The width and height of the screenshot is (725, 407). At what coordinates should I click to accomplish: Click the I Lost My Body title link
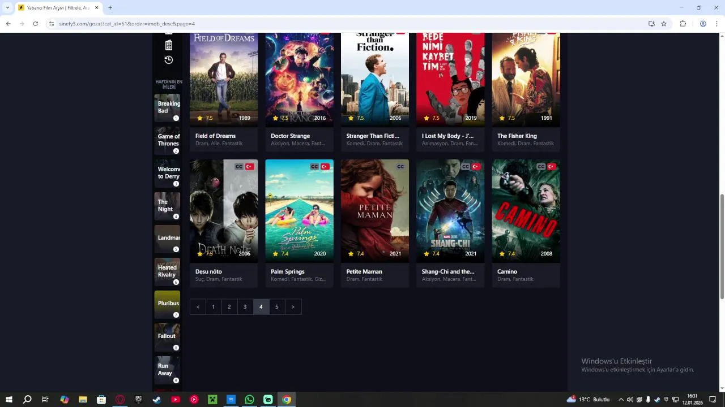tap(447, 136)
